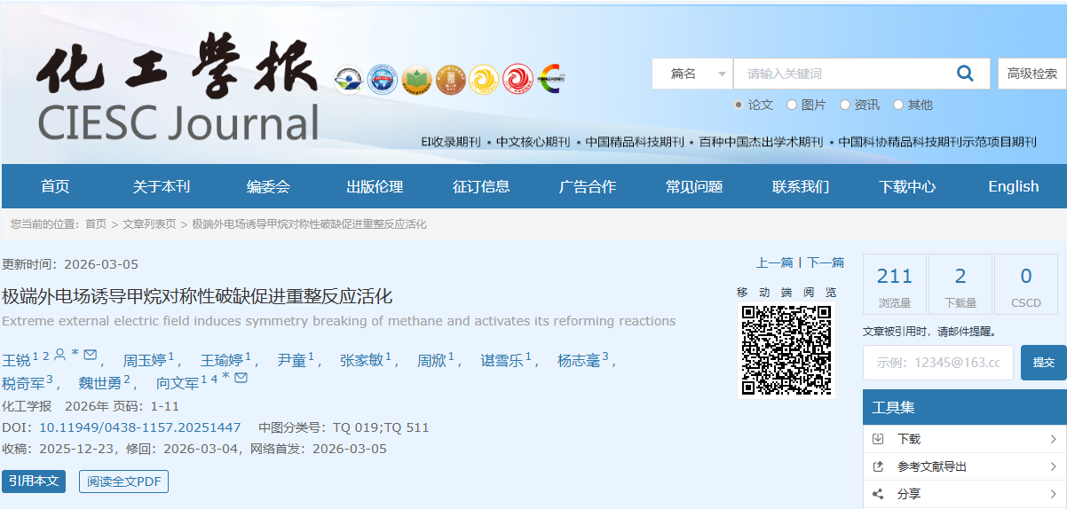Go to 下载中心 in the navigation bar

point(907,186)
